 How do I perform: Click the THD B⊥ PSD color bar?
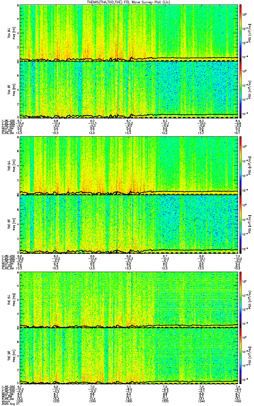[240, 166]
